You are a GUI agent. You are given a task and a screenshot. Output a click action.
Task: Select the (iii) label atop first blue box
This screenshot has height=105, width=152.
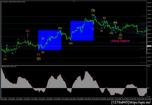(60, 28)
